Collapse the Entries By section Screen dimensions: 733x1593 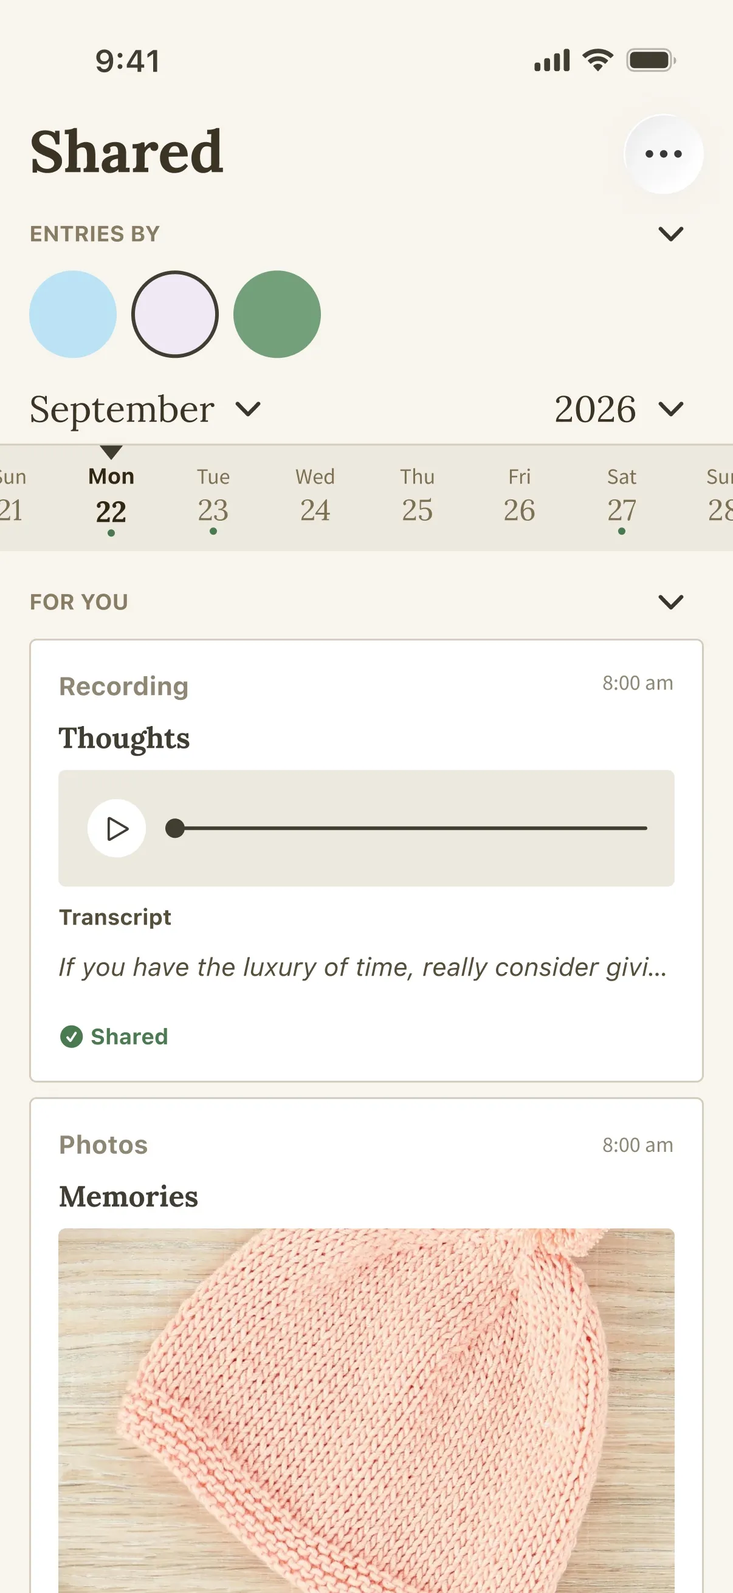tap(670, 234)
